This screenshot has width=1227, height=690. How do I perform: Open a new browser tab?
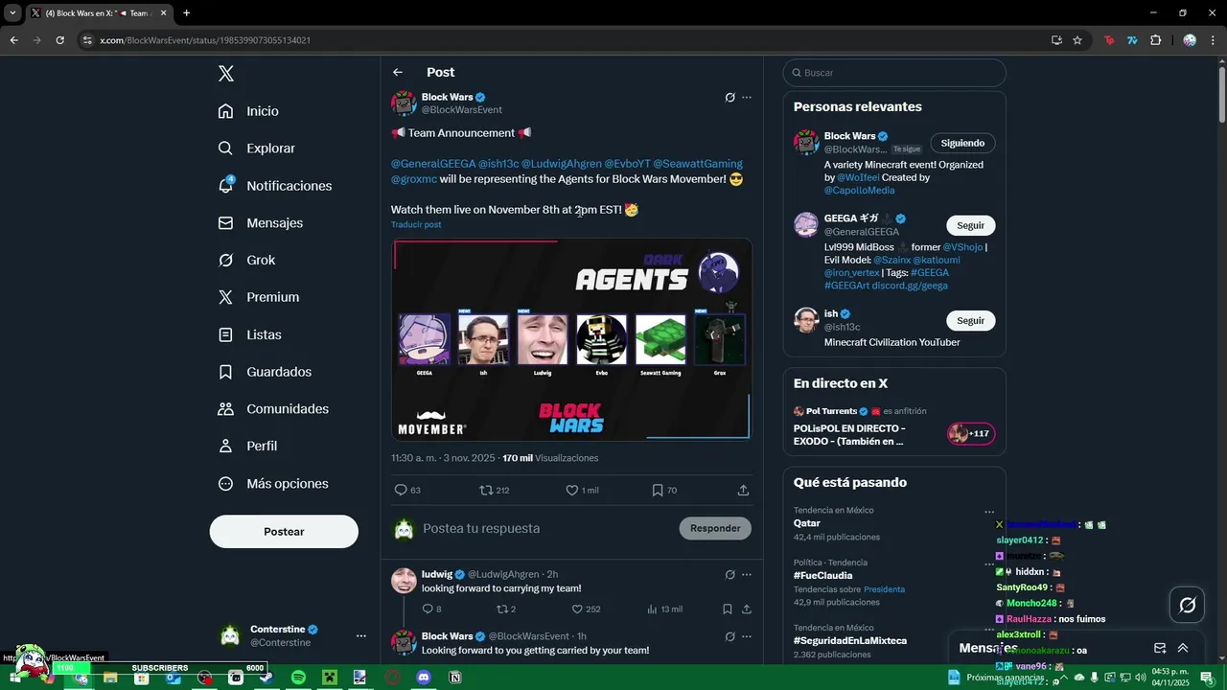pos(186,13)
